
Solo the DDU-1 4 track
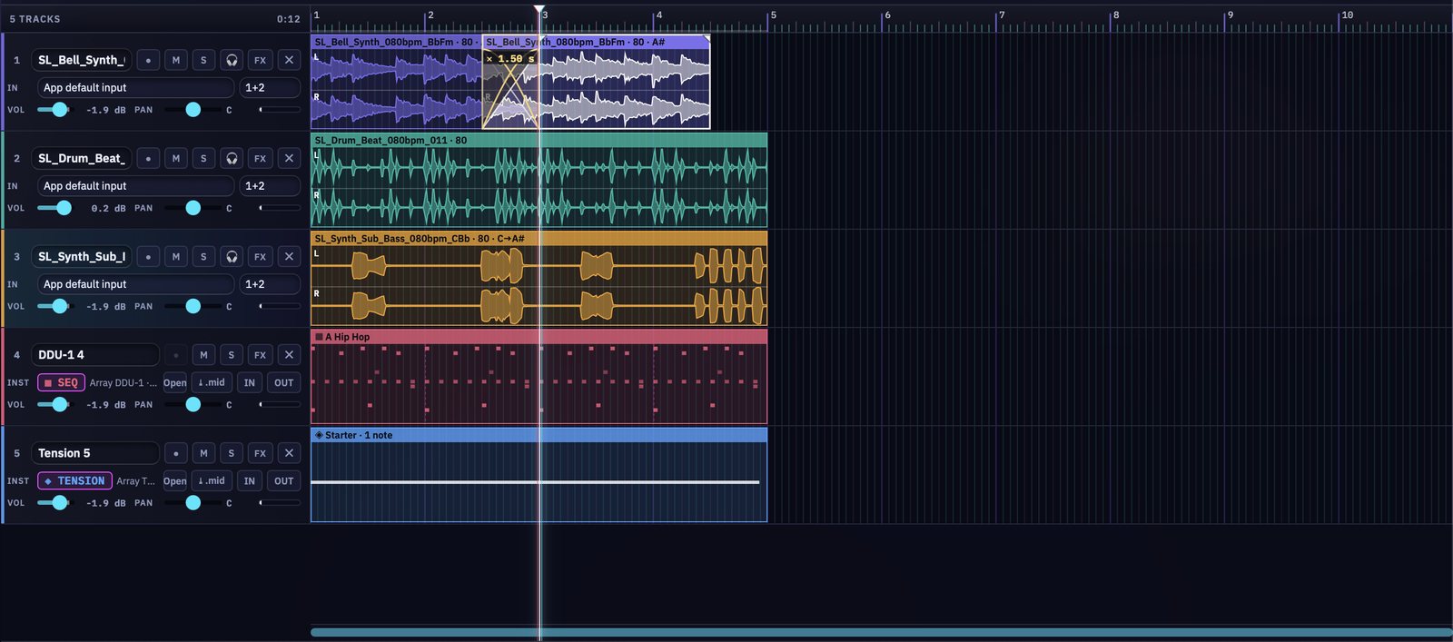coord(232,355)
